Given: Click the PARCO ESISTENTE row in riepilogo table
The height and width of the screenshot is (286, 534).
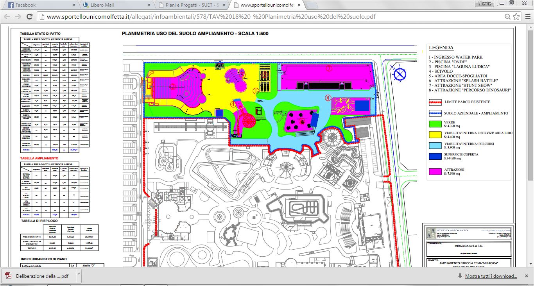Looking at the screenshot, I should click(59, 237).
